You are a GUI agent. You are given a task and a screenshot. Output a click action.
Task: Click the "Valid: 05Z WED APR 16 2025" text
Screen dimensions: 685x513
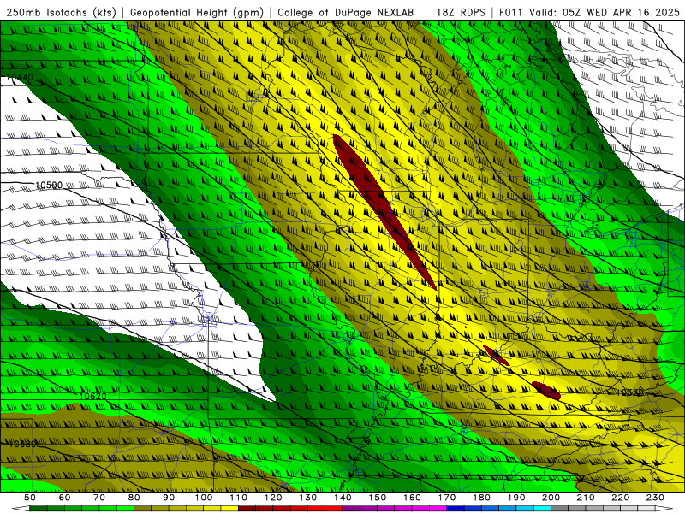(605, 12)
